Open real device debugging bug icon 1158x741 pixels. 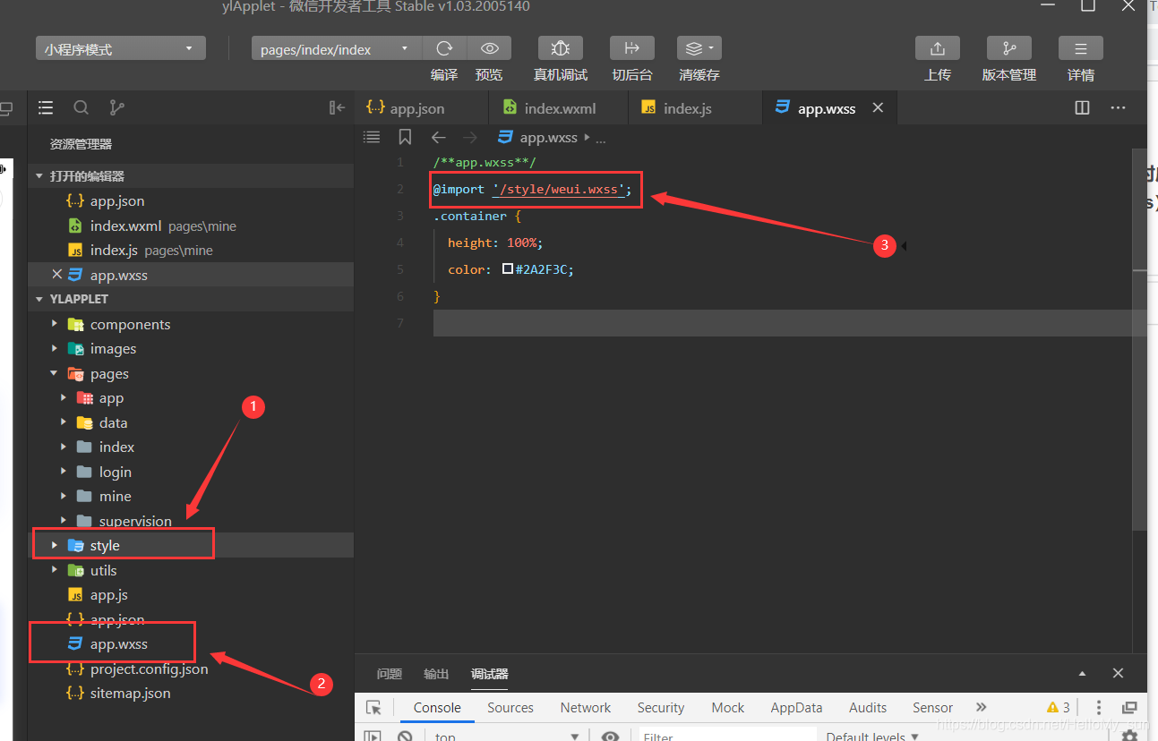(561, 48)
